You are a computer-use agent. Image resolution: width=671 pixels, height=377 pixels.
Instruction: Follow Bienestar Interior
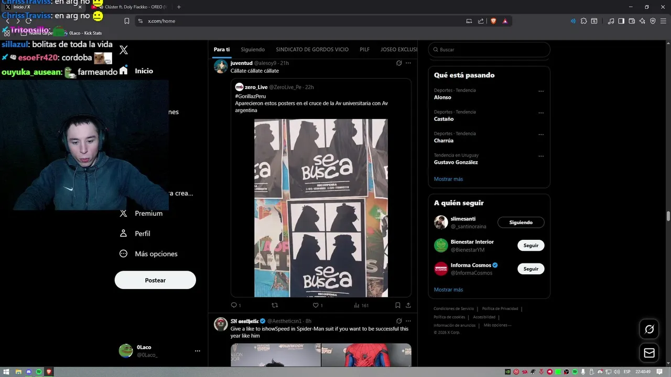click(531, 246)
